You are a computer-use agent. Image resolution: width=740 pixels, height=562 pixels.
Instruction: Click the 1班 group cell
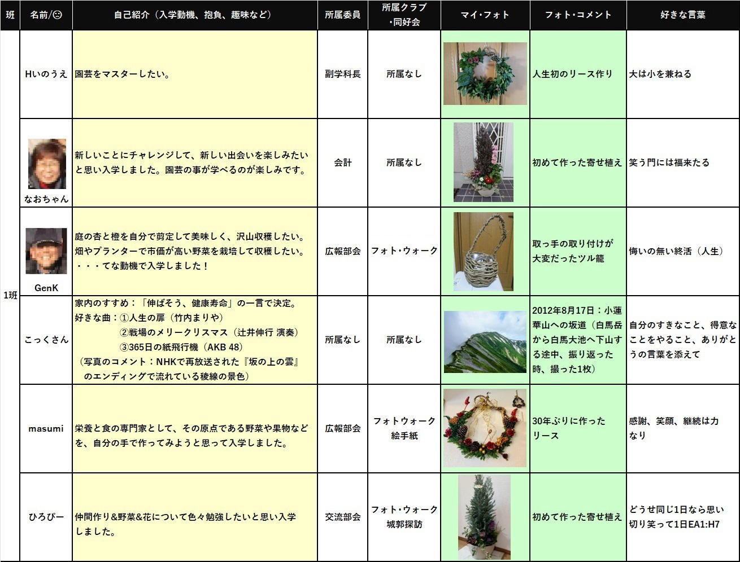(10, 296)
